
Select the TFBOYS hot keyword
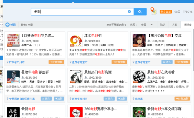pyautogui.click(x=188, y=12)
